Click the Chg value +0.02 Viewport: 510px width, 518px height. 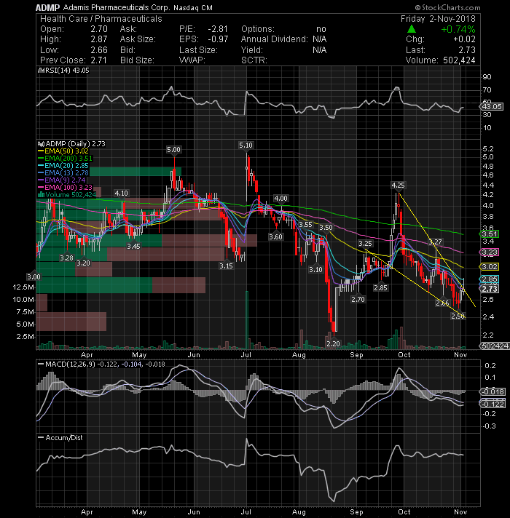tap(464, 39)
